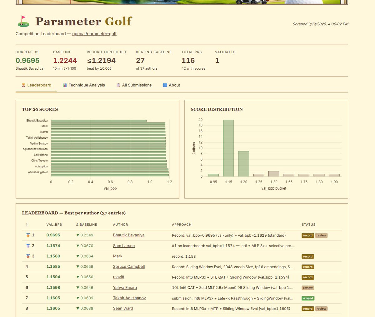Click the Mark label in Top 20 chart
375x317 pixels.
coord(45,126)
